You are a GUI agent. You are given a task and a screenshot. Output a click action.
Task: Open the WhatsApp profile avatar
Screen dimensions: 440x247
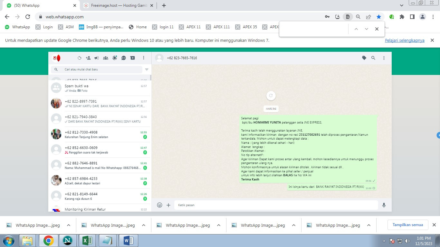(56, 58)
